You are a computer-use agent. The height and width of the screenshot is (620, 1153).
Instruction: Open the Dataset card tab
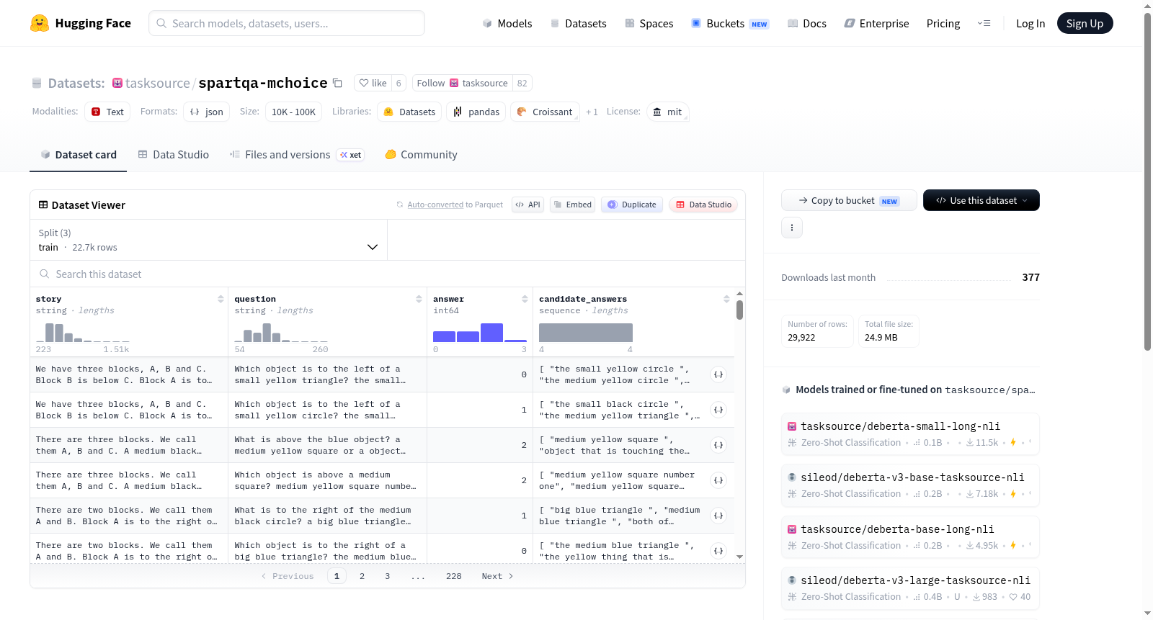pos(78,154)
